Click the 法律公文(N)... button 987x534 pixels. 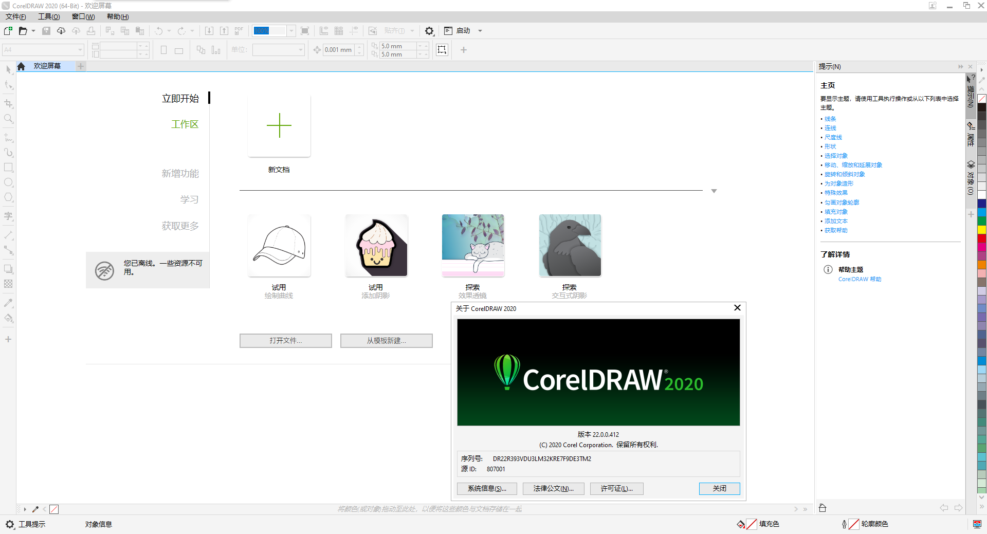(x=553, y=489)
